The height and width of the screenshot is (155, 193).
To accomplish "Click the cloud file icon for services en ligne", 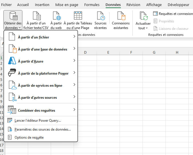I will coord(13,85).
